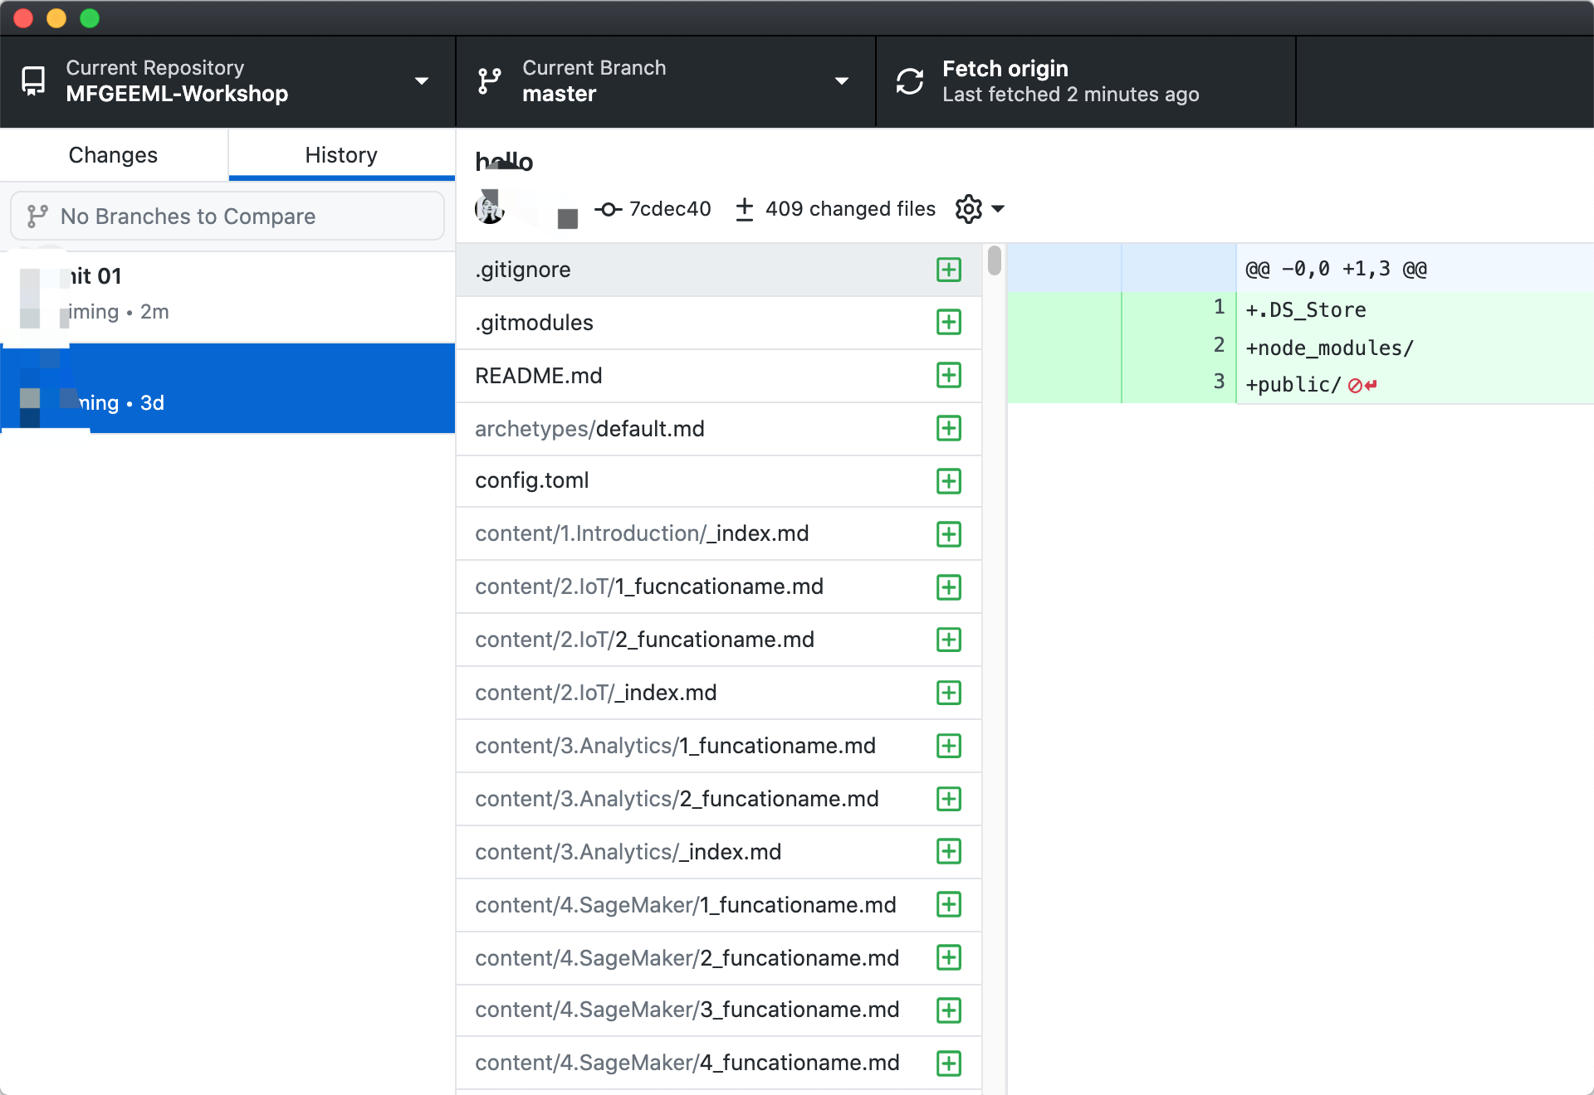This screenshot has width=1594, height=1095.
Task: Click added icon for content/2.IoT/2_funcationame.md
Action: [x=949, y=640]
